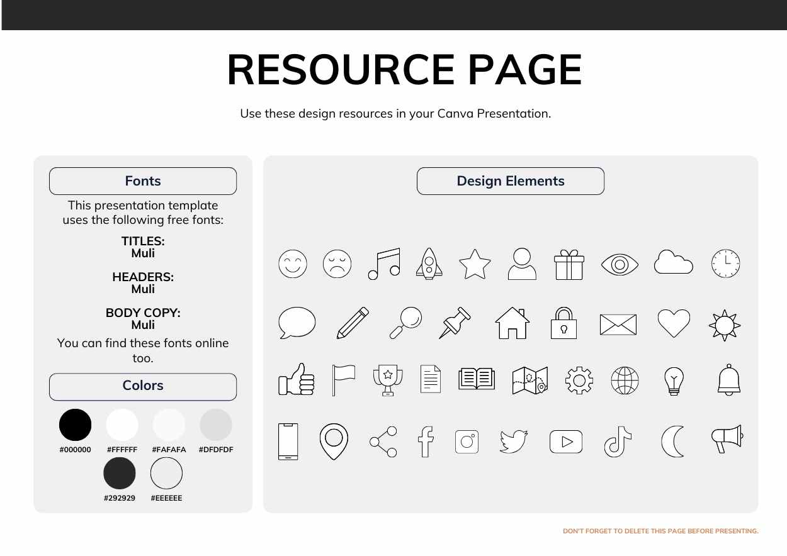Click the cloud icon
This screenshot has width=787, height=556.
point(674,262)
